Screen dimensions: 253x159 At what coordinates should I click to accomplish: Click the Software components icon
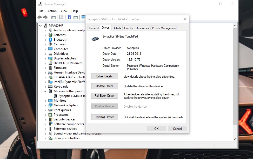click(x=51, y=124)
